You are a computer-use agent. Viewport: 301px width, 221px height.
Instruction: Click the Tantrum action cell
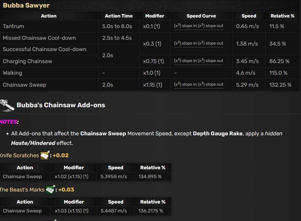click(49, 26)
